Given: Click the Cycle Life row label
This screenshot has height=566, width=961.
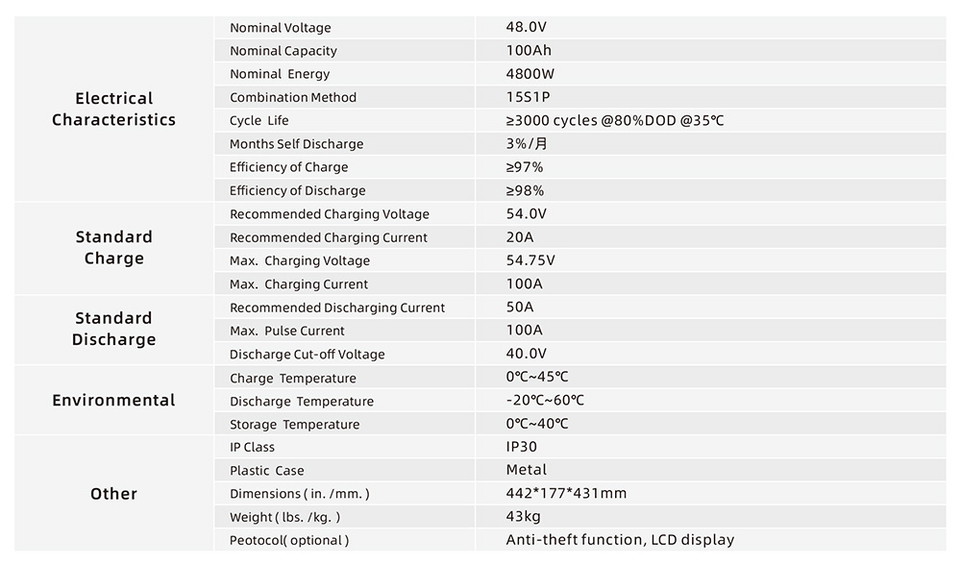Looking at the screenshot, I should [259, 121].
